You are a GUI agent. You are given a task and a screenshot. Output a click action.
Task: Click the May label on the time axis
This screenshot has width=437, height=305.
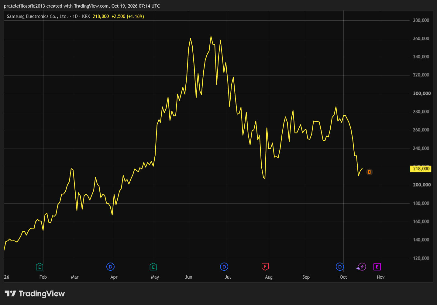point(155,277)
